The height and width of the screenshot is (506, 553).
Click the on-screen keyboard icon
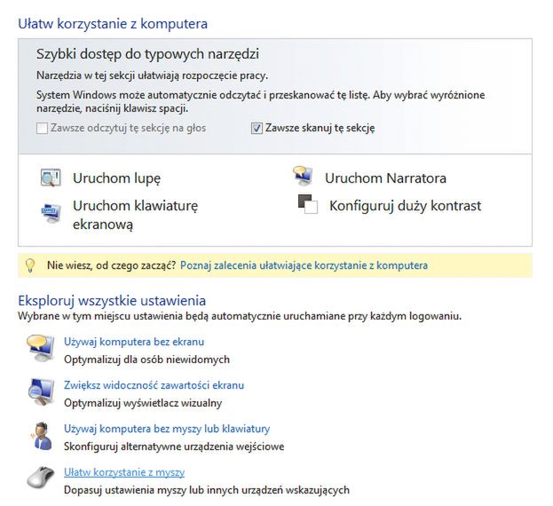pyautogui.click(x=50, y=213)
